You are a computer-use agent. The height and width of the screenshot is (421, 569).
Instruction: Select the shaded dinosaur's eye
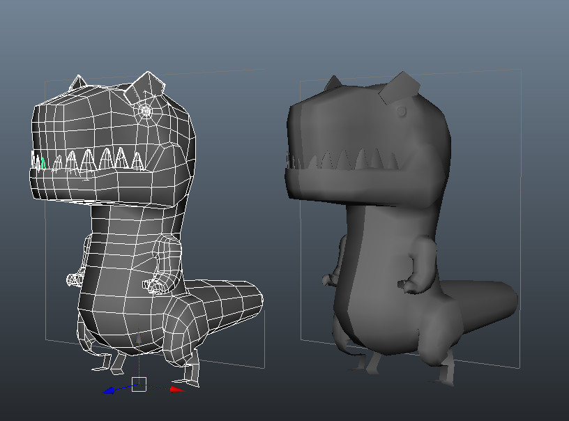tap(401, 111)
